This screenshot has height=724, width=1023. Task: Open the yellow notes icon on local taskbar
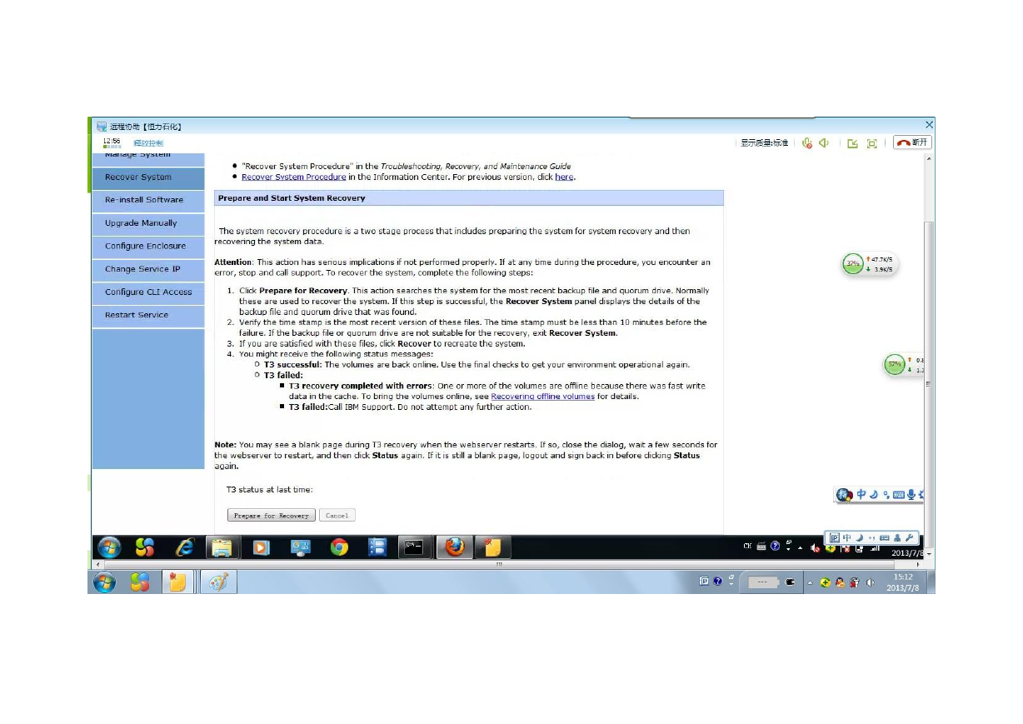177,582
